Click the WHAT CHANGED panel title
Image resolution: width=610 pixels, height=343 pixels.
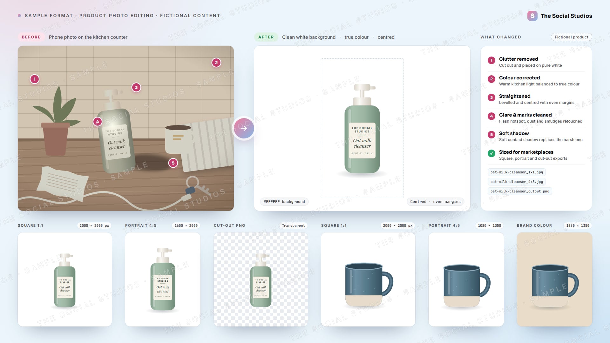coord(501,37)
